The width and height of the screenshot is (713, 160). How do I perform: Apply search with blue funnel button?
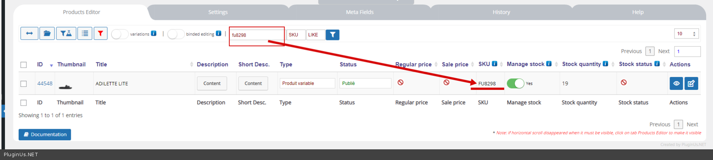pos(333,35)
